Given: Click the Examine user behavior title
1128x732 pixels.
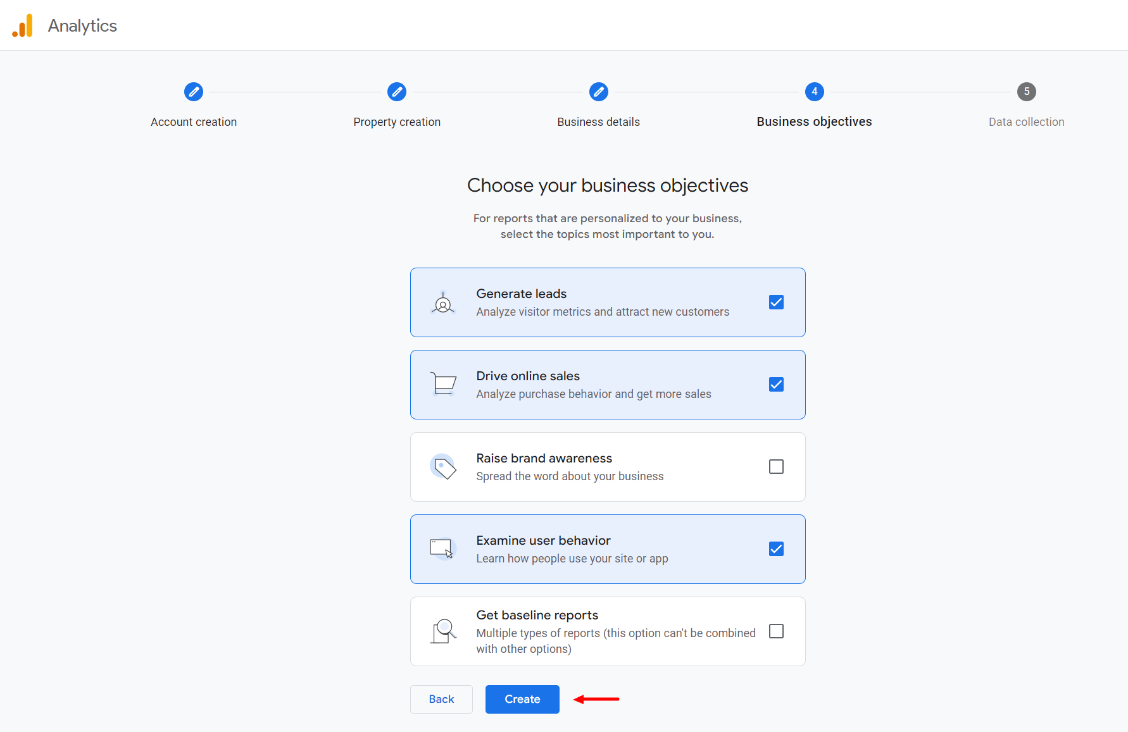Looking at the screenshot, I should coord(543,540).
